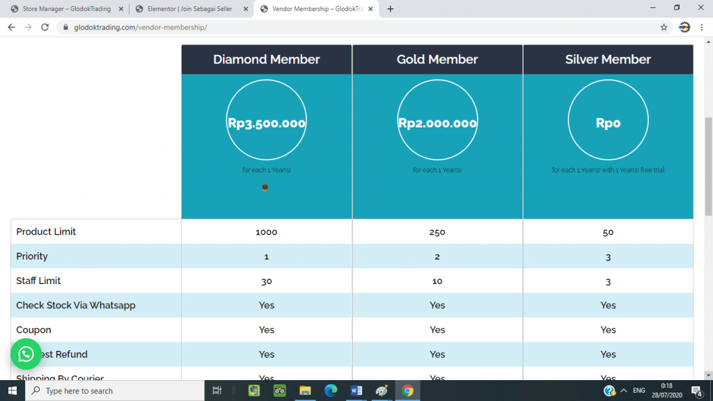
Task: Reload the vendor membership page
Action: (x=45, y=27)
